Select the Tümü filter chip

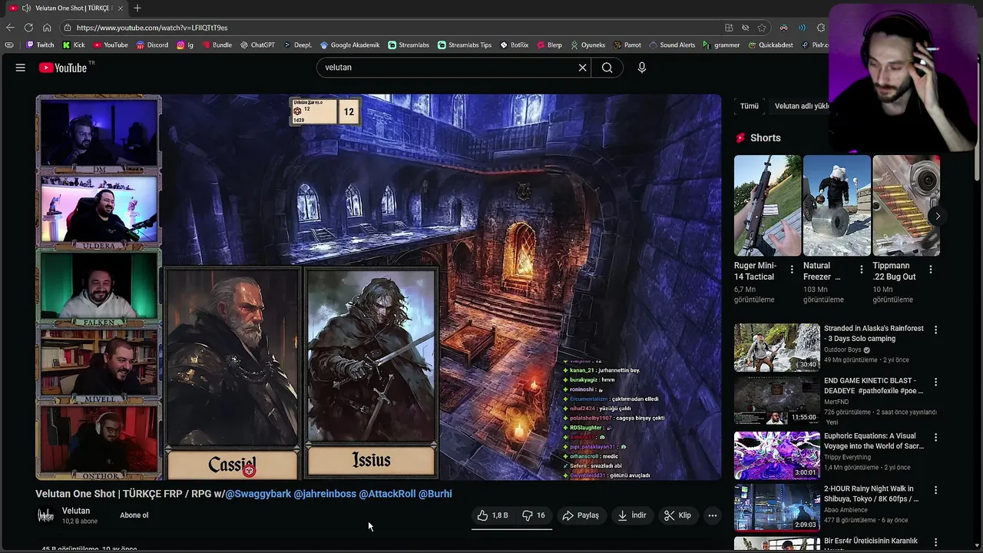749,106
